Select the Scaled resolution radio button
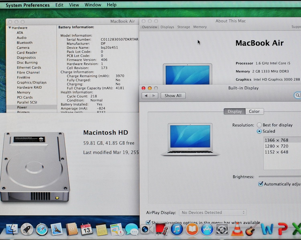Image resolution: width=301 pixels, height=240 pixels. 259,131
